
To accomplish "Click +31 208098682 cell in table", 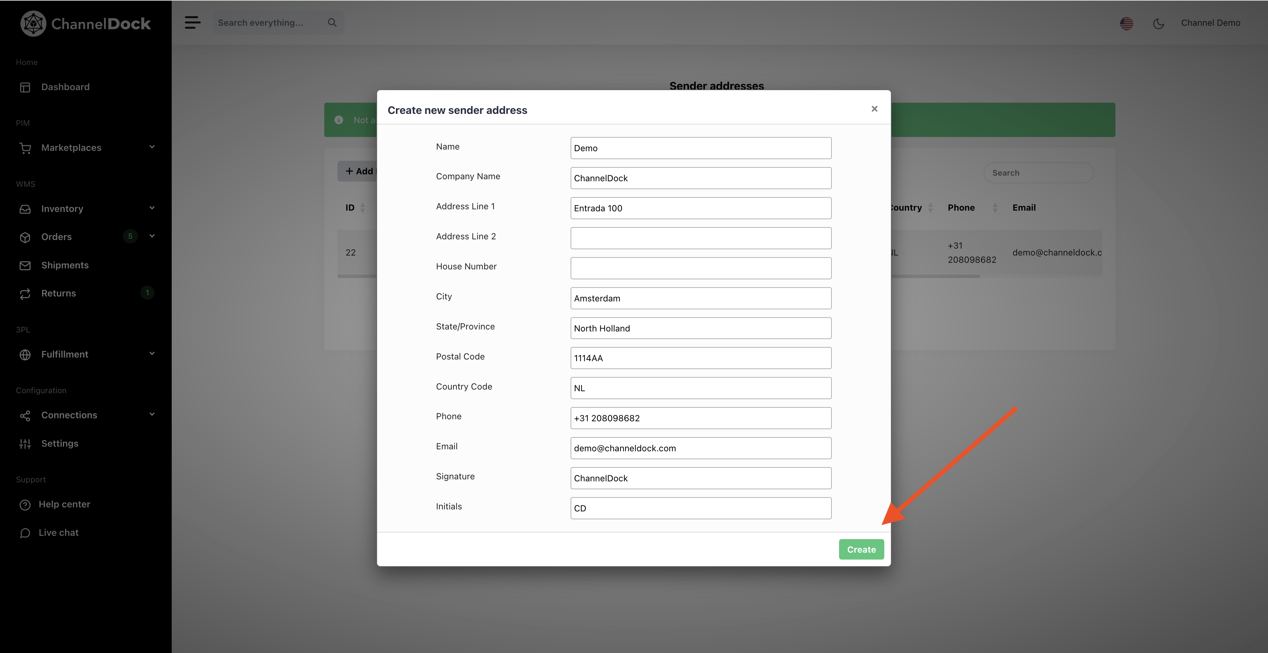I will pos(972,253).
